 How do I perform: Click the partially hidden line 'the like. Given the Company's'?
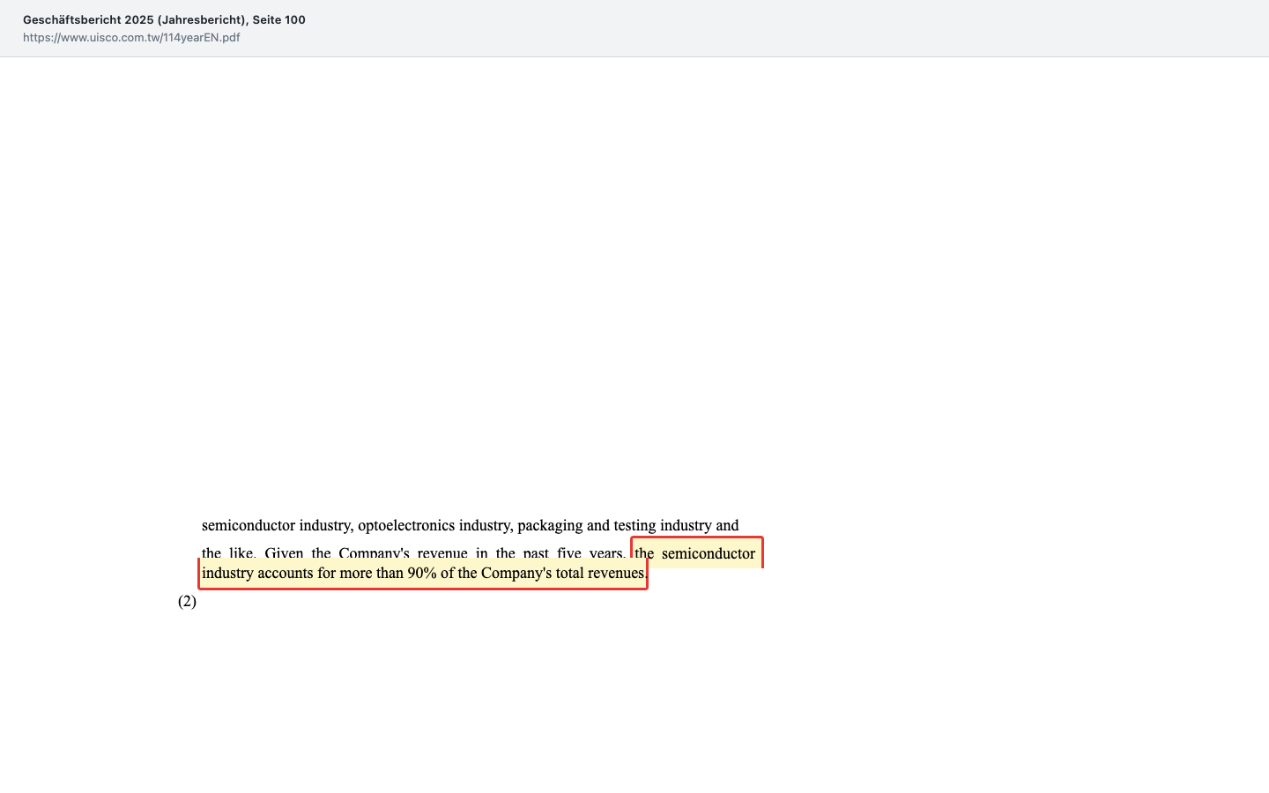click(x=306, y=553)
